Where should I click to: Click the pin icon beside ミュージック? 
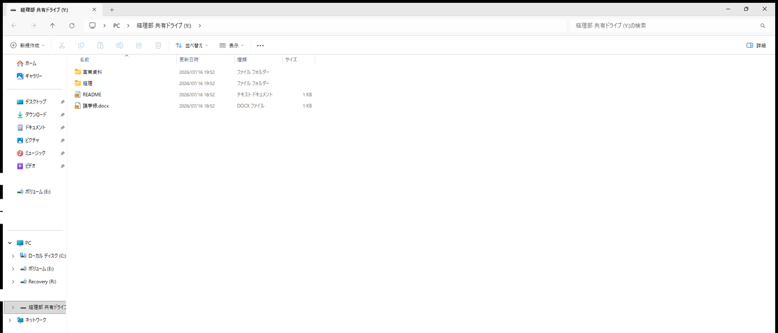(62, 153)
